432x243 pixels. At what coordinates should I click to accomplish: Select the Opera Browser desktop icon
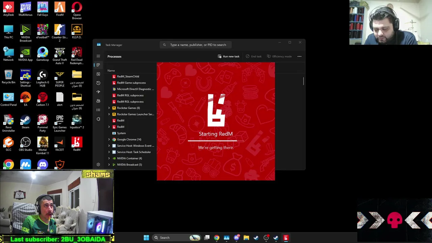click(x=77, y=11)
